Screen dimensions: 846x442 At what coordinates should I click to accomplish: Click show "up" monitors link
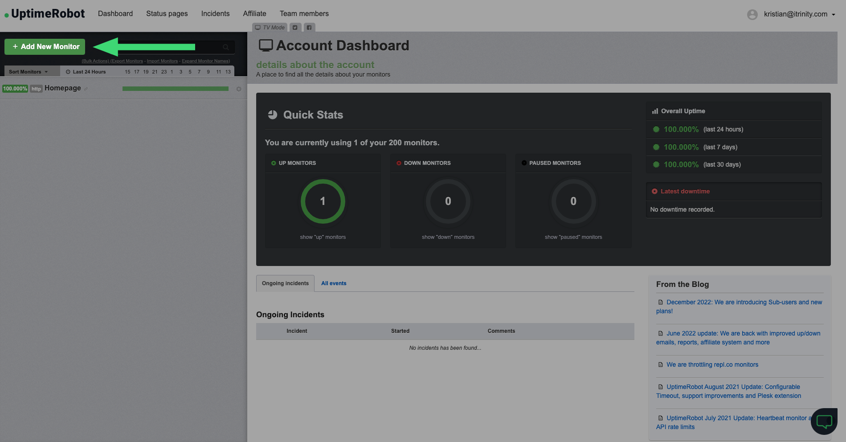[x=323, y=237]
